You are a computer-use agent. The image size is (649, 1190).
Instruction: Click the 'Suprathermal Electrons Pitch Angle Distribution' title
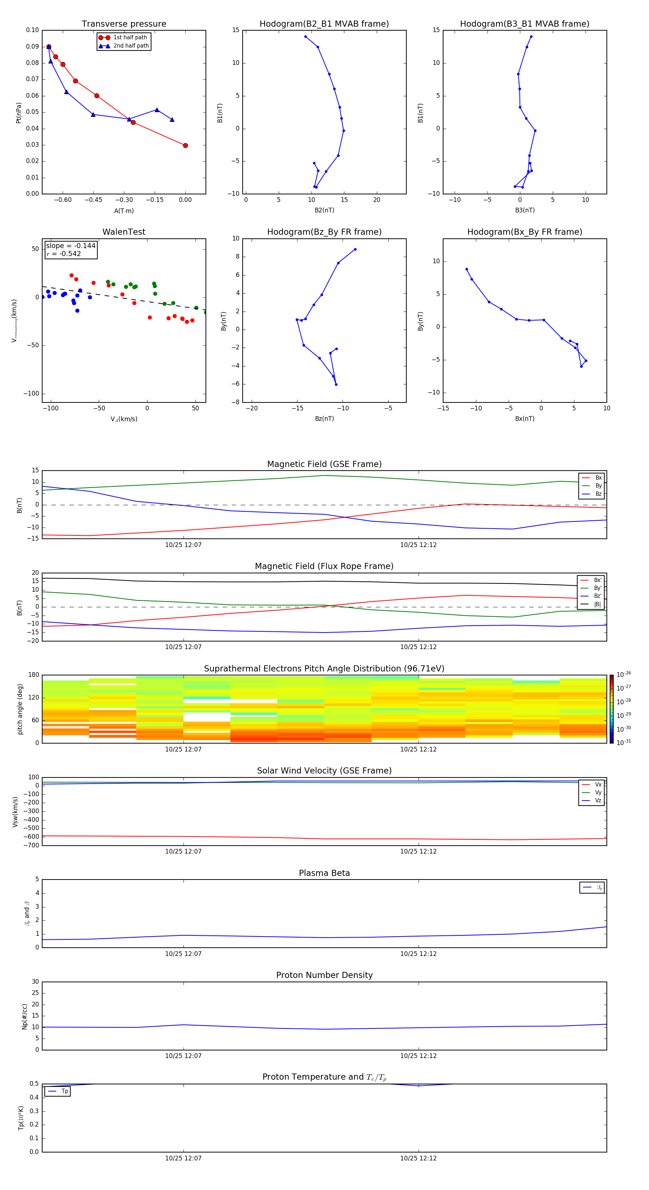point(324,669)
